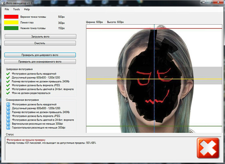
Task: Click the Очистить button
Action: [x=40, y=43]
